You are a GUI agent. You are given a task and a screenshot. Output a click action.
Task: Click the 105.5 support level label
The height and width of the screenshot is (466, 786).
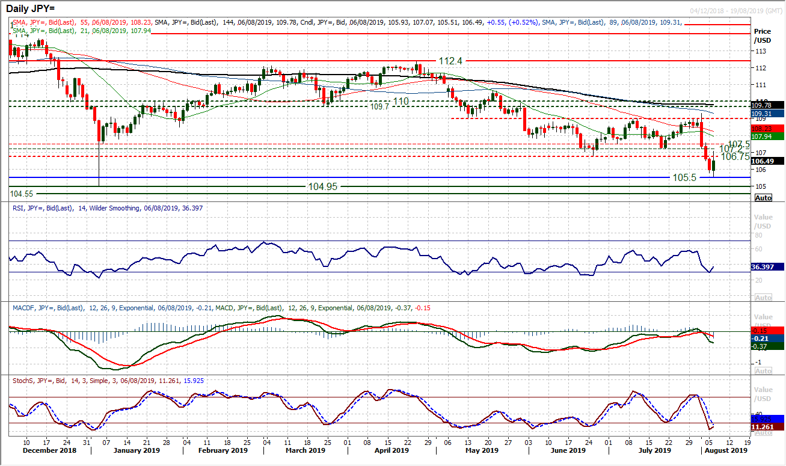pyautogui.click(x=683, y=178)
